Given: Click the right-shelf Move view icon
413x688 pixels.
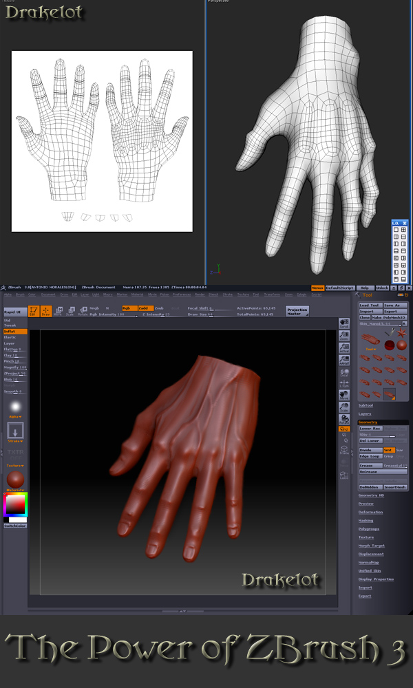Looking at the screenshot, I should coord(344,395).
